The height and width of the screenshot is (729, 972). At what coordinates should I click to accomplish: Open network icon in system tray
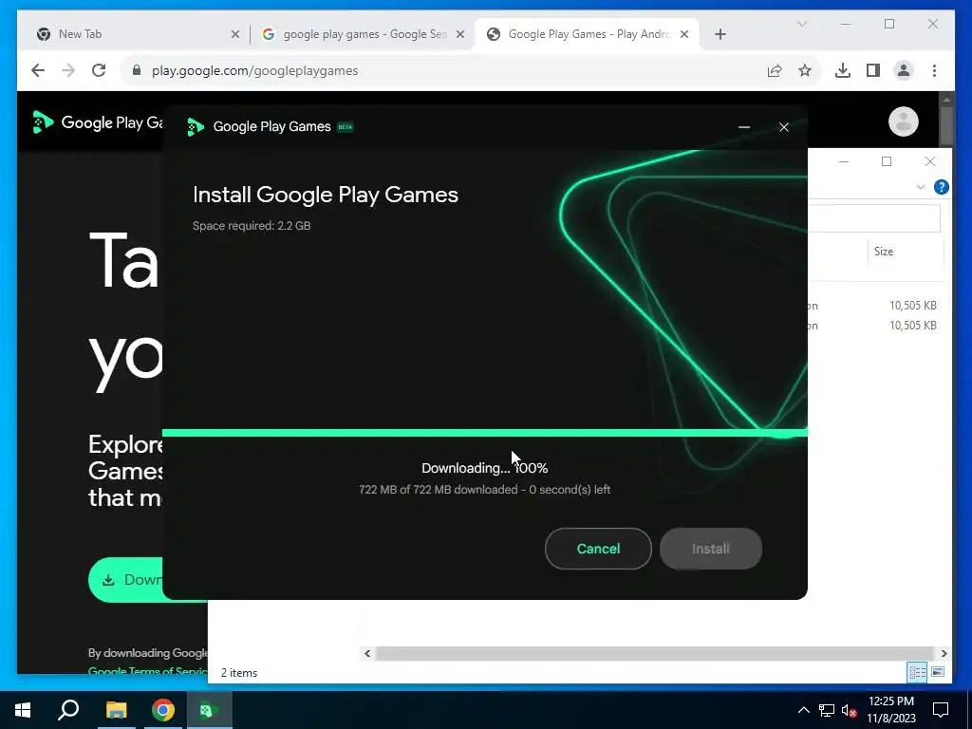[827, 710]
